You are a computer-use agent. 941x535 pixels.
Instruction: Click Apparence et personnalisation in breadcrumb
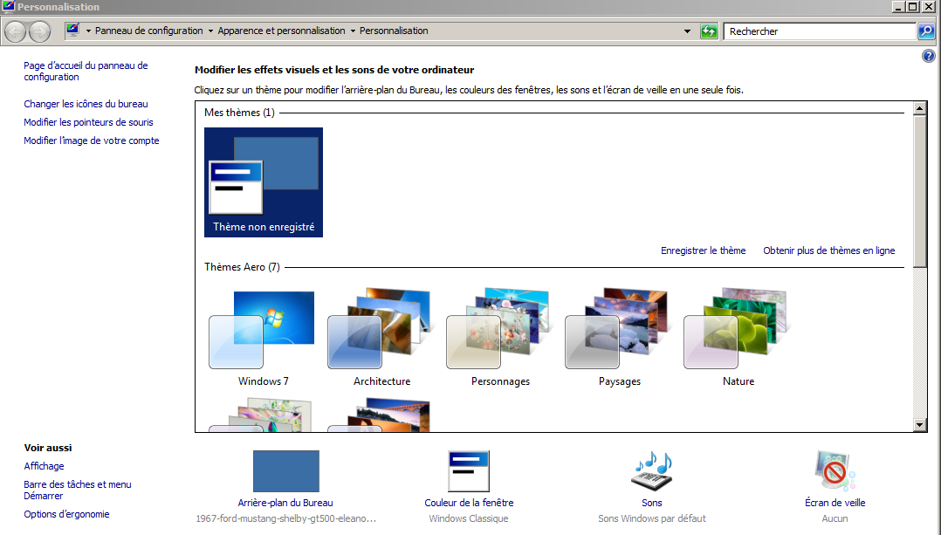click(281, 31)
